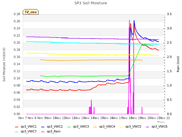Toggle sp3_VWC4 legend entry
Viewport: 182px width, 137px height.
pyautogui.click(x=104, y=127)
